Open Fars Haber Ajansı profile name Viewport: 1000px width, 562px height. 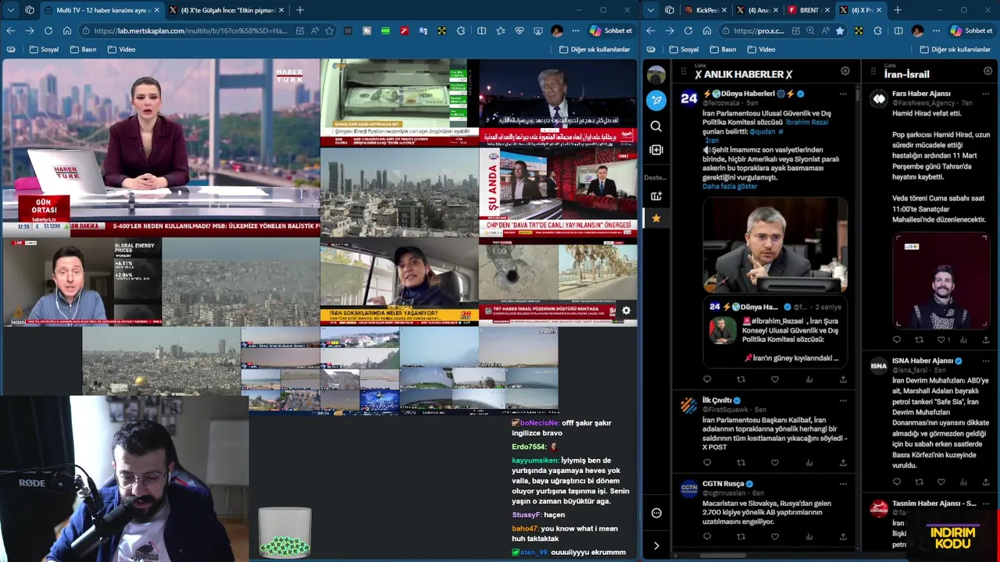tap(921, 94)
